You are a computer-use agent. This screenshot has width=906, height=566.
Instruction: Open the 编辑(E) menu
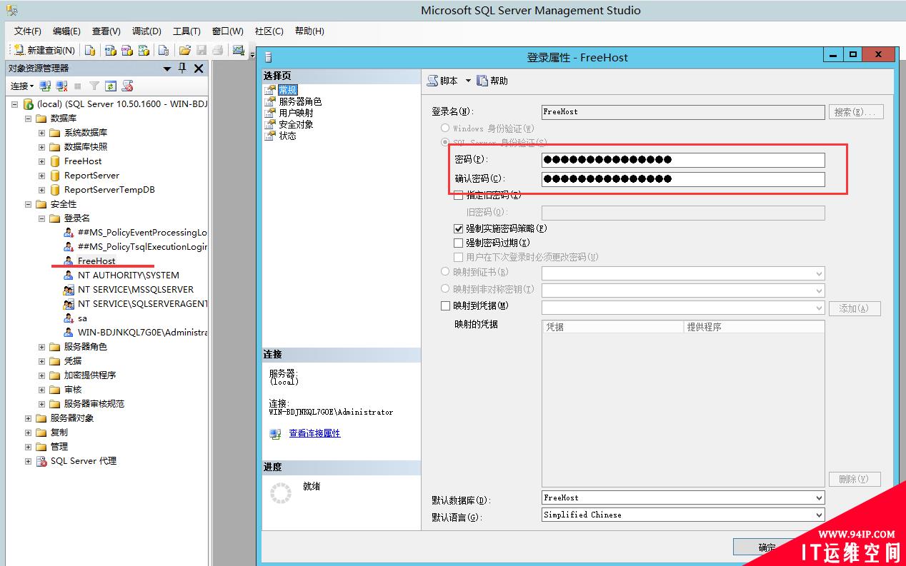pyautogui.click(x=66, y=31)
